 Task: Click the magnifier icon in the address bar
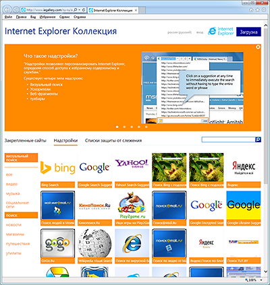coord(76,10)
